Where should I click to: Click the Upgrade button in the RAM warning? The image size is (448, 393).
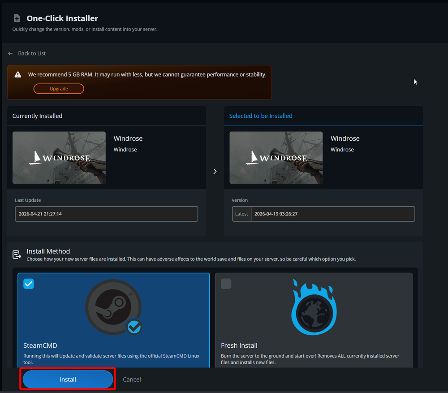pyautogui.click(x=59, y=88)
